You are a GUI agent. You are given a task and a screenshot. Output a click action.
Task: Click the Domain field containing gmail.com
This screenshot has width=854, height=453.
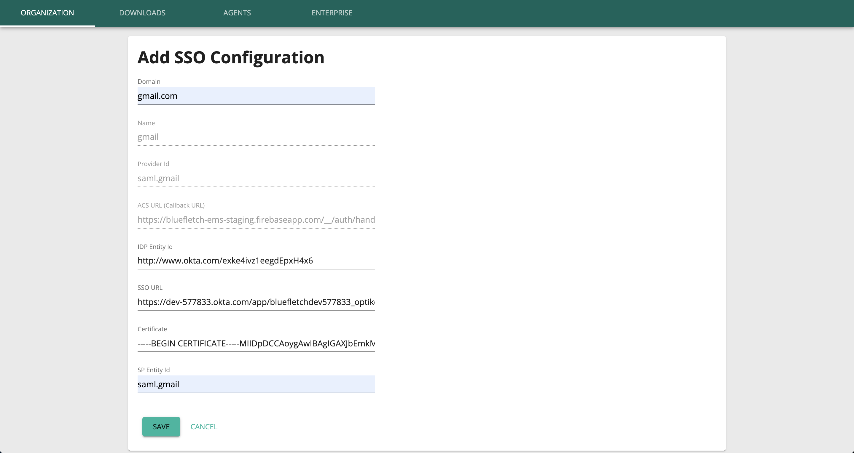(x=256, y=96)
